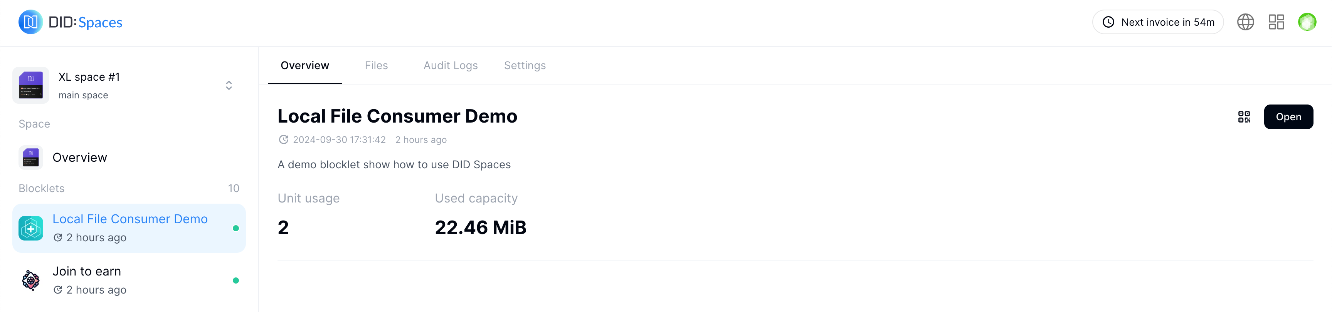Image resolution: width=1332 pixels, height=312 pixels.
Task: Open the apps grid icon
Action: click(1276, 22)
